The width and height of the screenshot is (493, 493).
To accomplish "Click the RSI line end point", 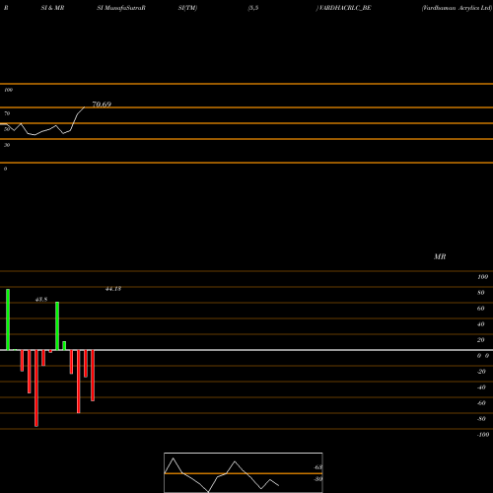I will coord(85,107).
